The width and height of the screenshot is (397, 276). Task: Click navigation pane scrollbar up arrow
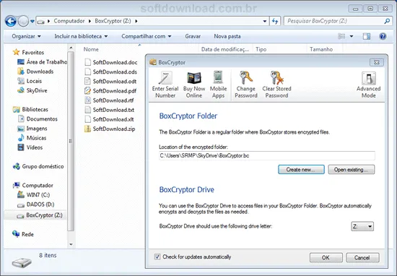click(x=71, y=48)
